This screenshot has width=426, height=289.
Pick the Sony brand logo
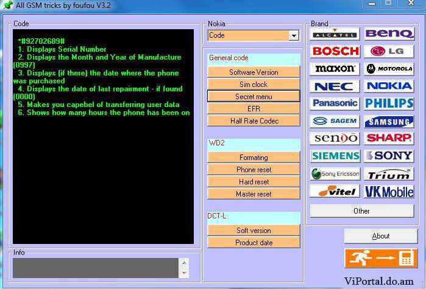point(389,156)
